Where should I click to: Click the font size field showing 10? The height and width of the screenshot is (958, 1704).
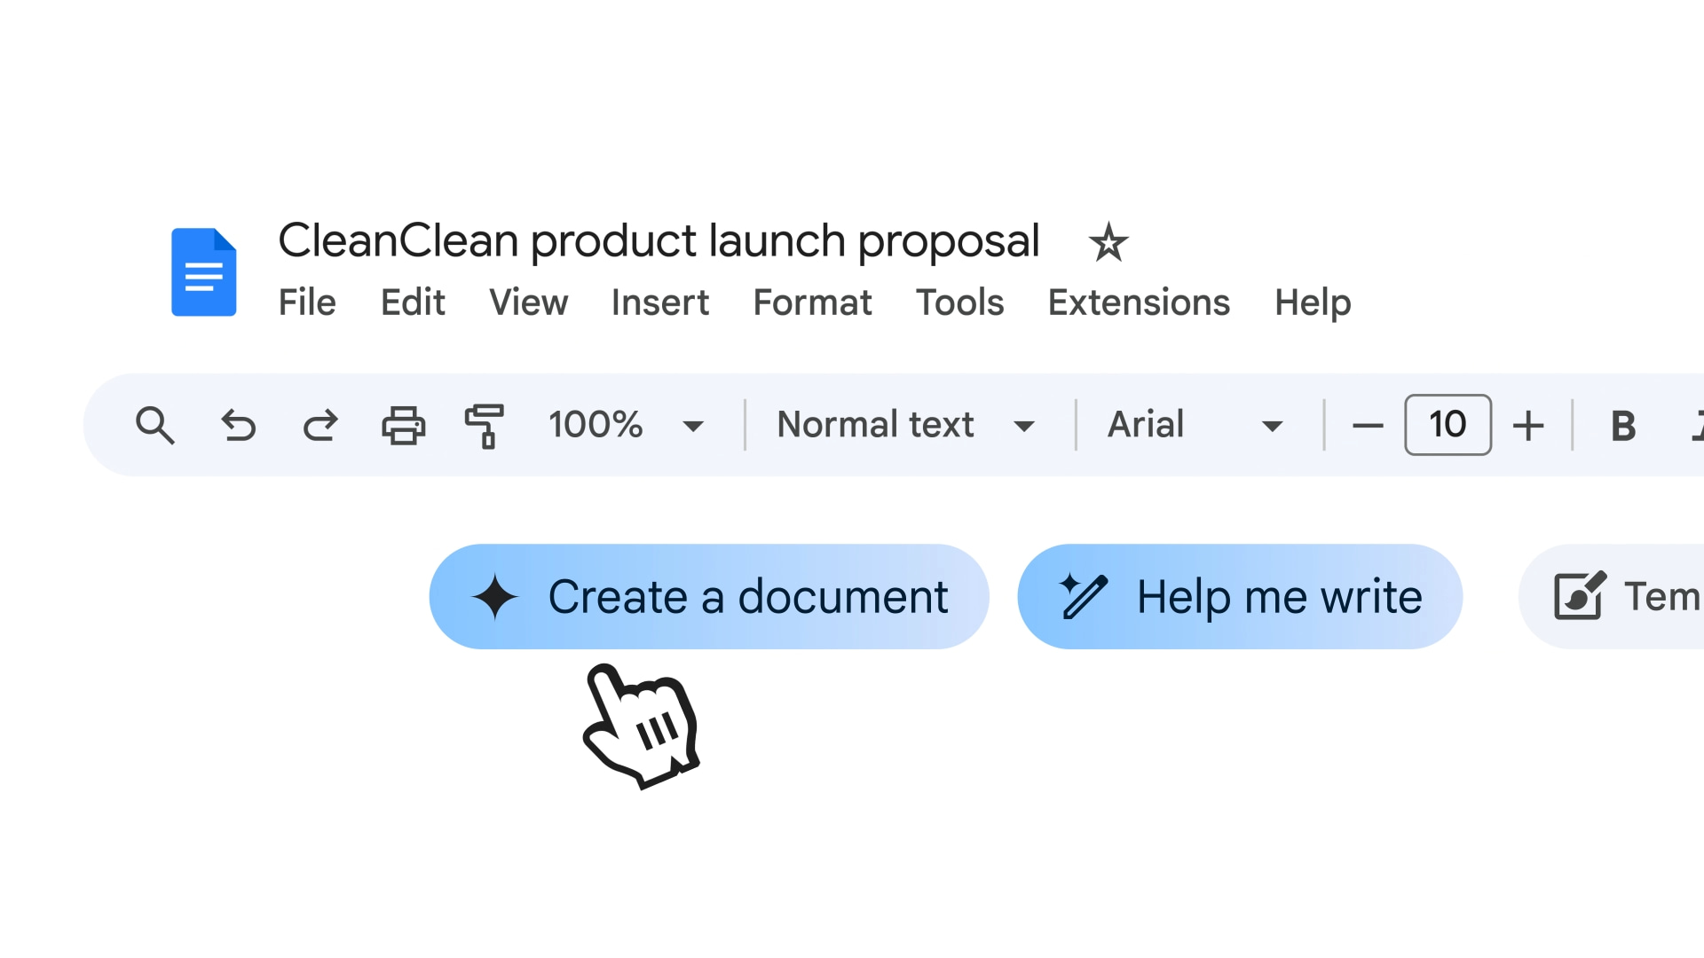pyautogui.click(x=1448, y=425)
